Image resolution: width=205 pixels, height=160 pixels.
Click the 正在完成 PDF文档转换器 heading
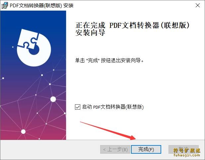coord(132,25)
